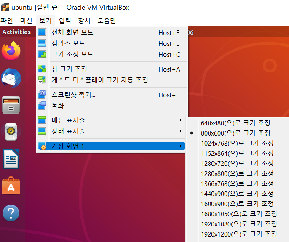Image resolution: width=289 pixels, height=242 pixels.
Task: Minimize the VirtualBox window
Action: point(272,7)
